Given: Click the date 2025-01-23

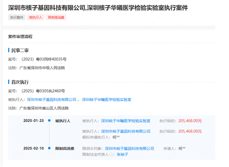Looking at the screenshot, I should click(34, 121).
